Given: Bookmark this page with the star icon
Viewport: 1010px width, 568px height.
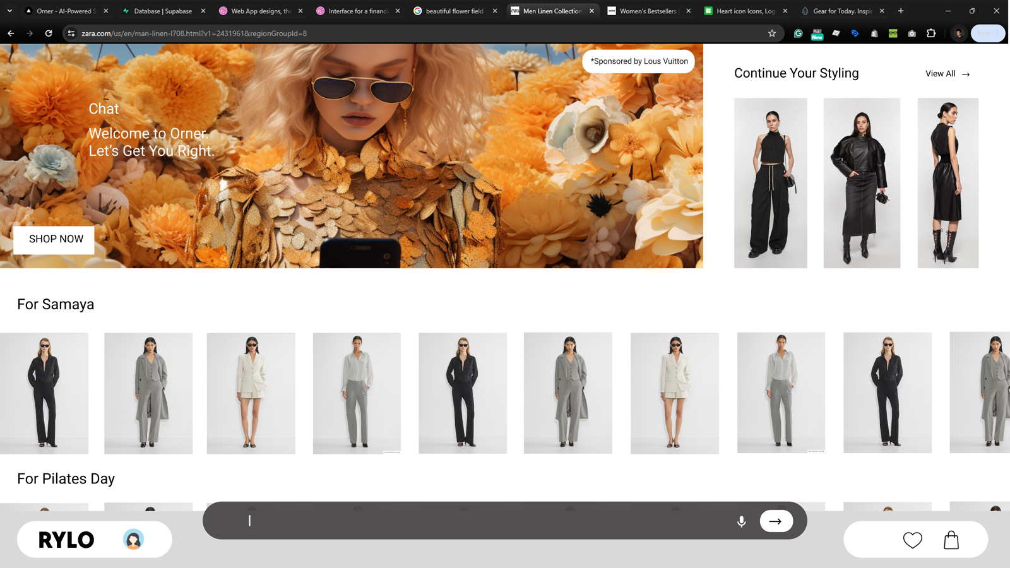Looking at the screenshot, I should point(771,33).
